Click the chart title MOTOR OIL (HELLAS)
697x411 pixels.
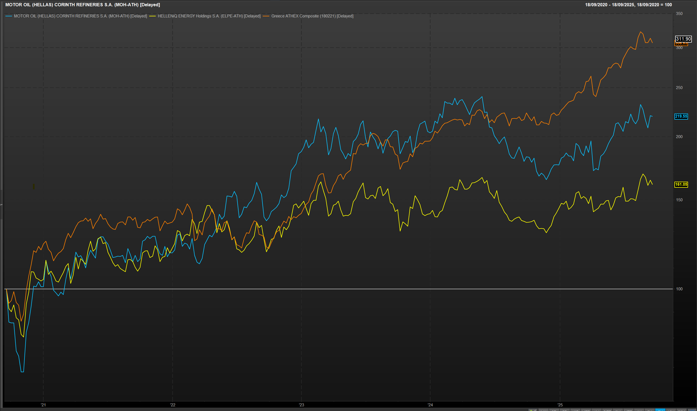(x=82, y=5)
